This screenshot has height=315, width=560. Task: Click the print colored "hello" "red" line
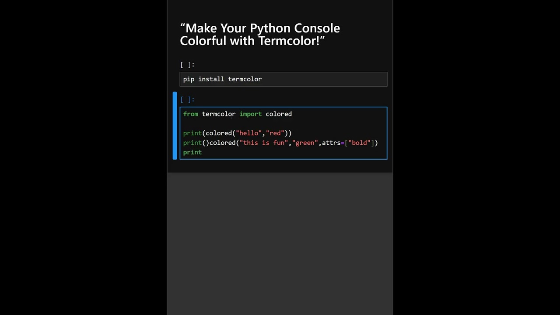[x=238, y=133]
